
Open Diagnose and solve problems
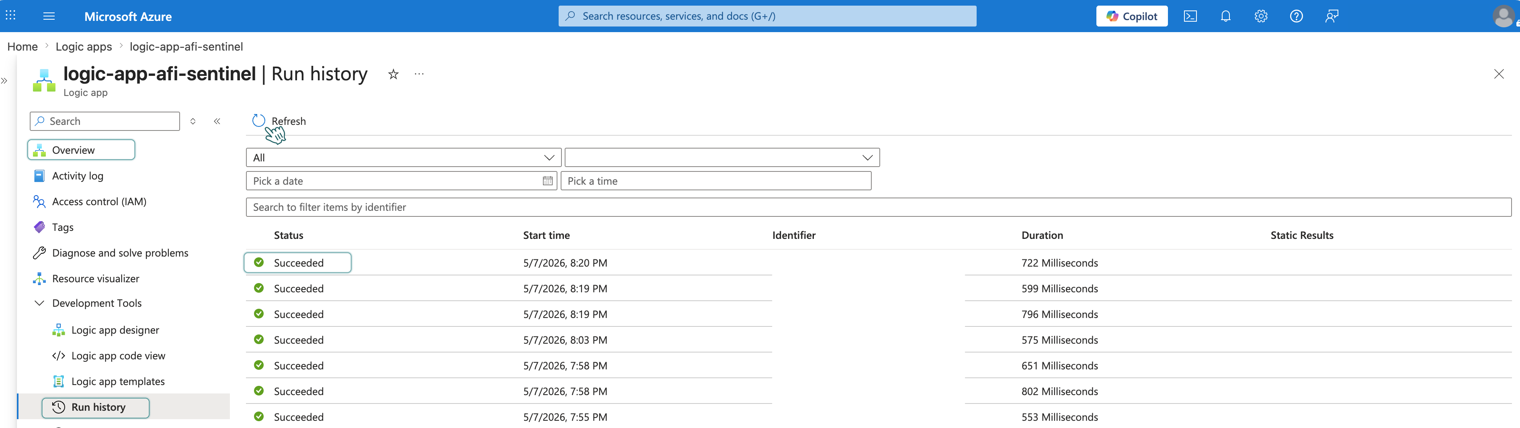click(x=121, y=253)
